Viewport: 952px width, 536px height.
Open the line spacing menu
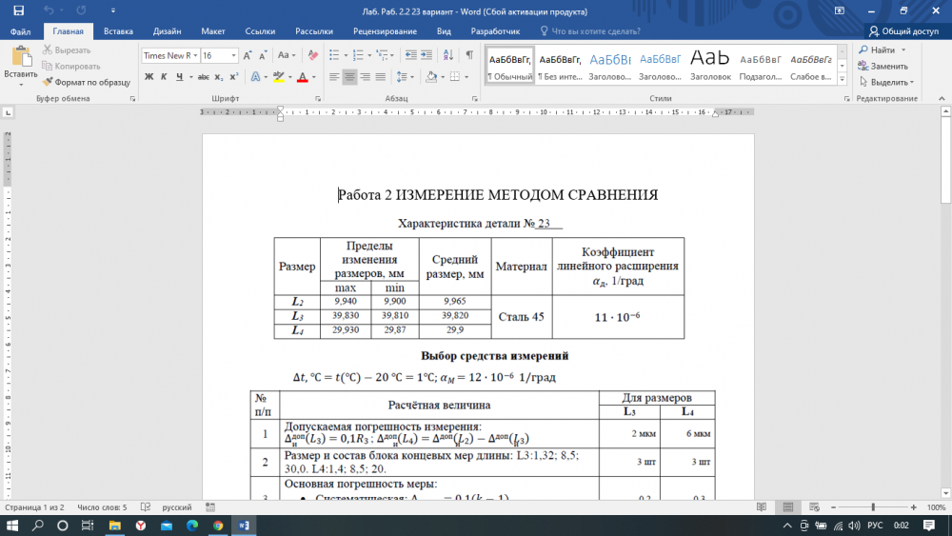click(405, 77)
